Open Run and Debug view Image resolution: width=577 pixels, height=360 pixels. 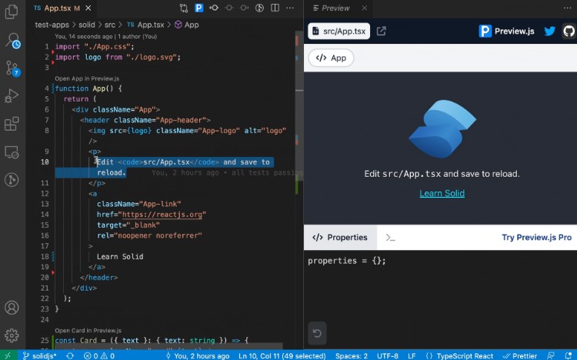click(12, 96)
